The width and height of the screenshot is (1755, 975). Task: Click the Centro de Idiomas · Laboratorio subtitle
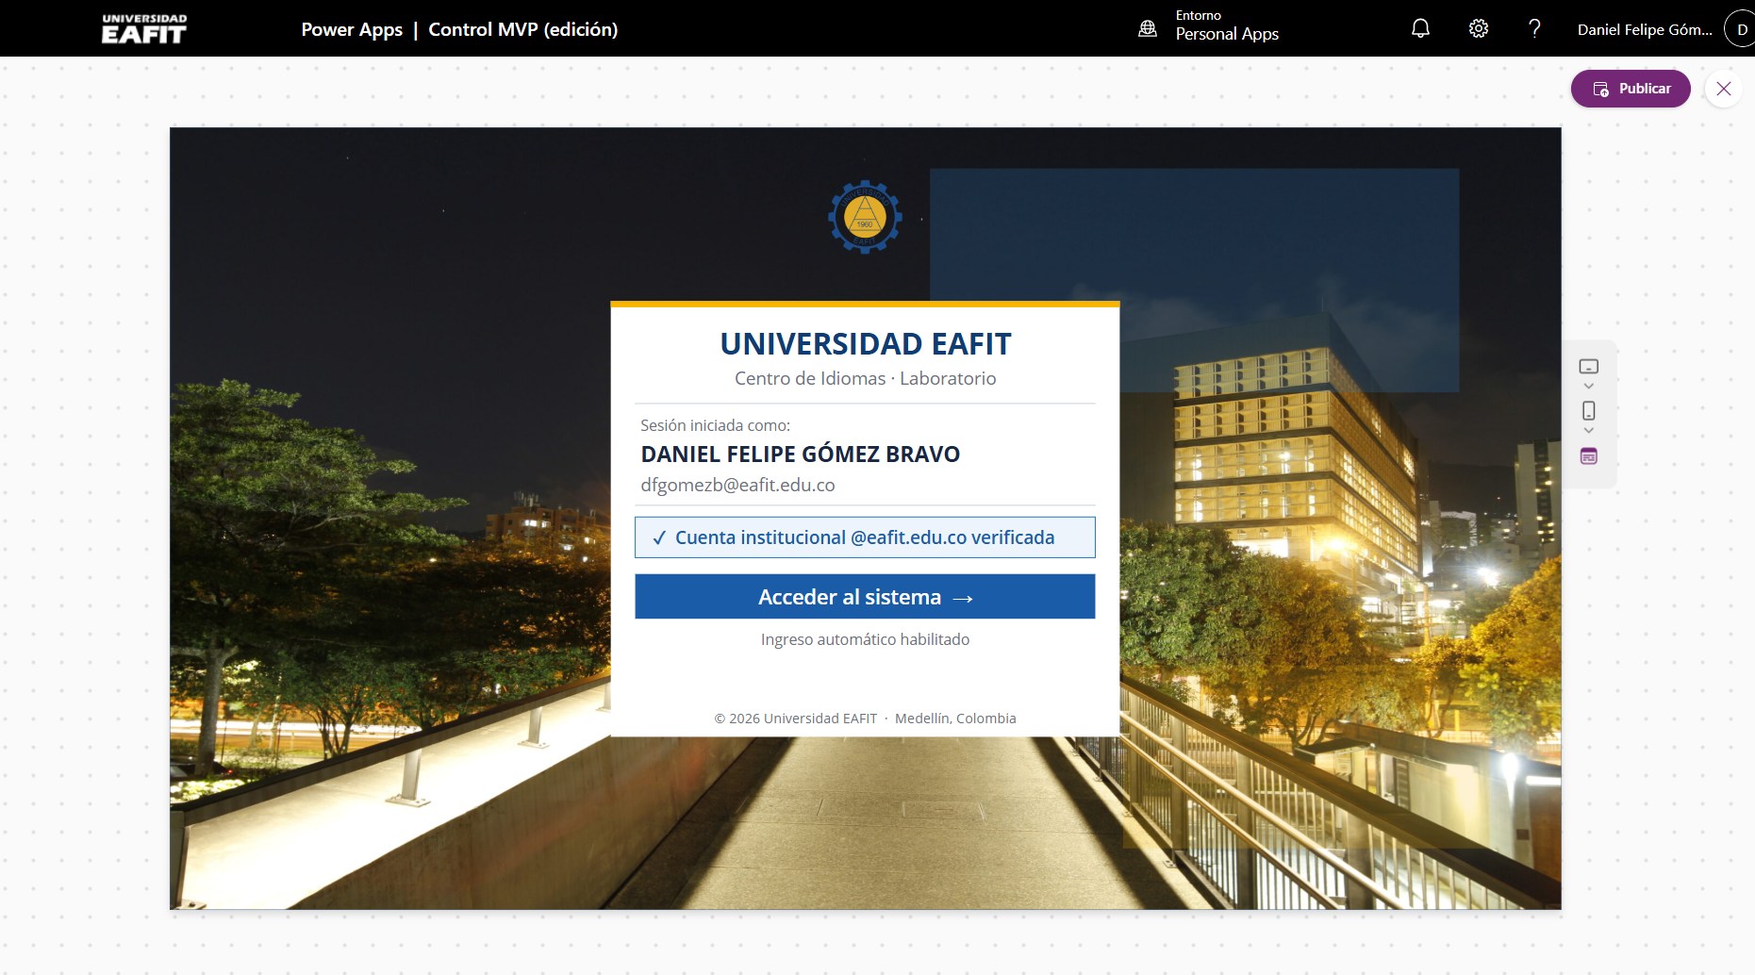tap(865, 378)
